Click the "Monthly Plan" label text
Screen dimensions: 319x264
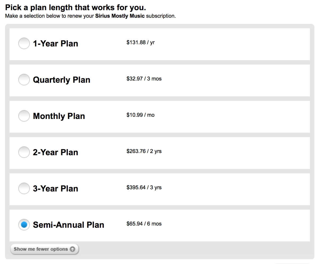(59, 116)
